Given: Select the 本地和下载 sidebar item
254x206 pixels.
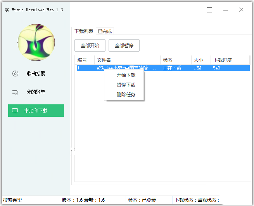Looking at the screenshot, I should [x=36, y=111].
